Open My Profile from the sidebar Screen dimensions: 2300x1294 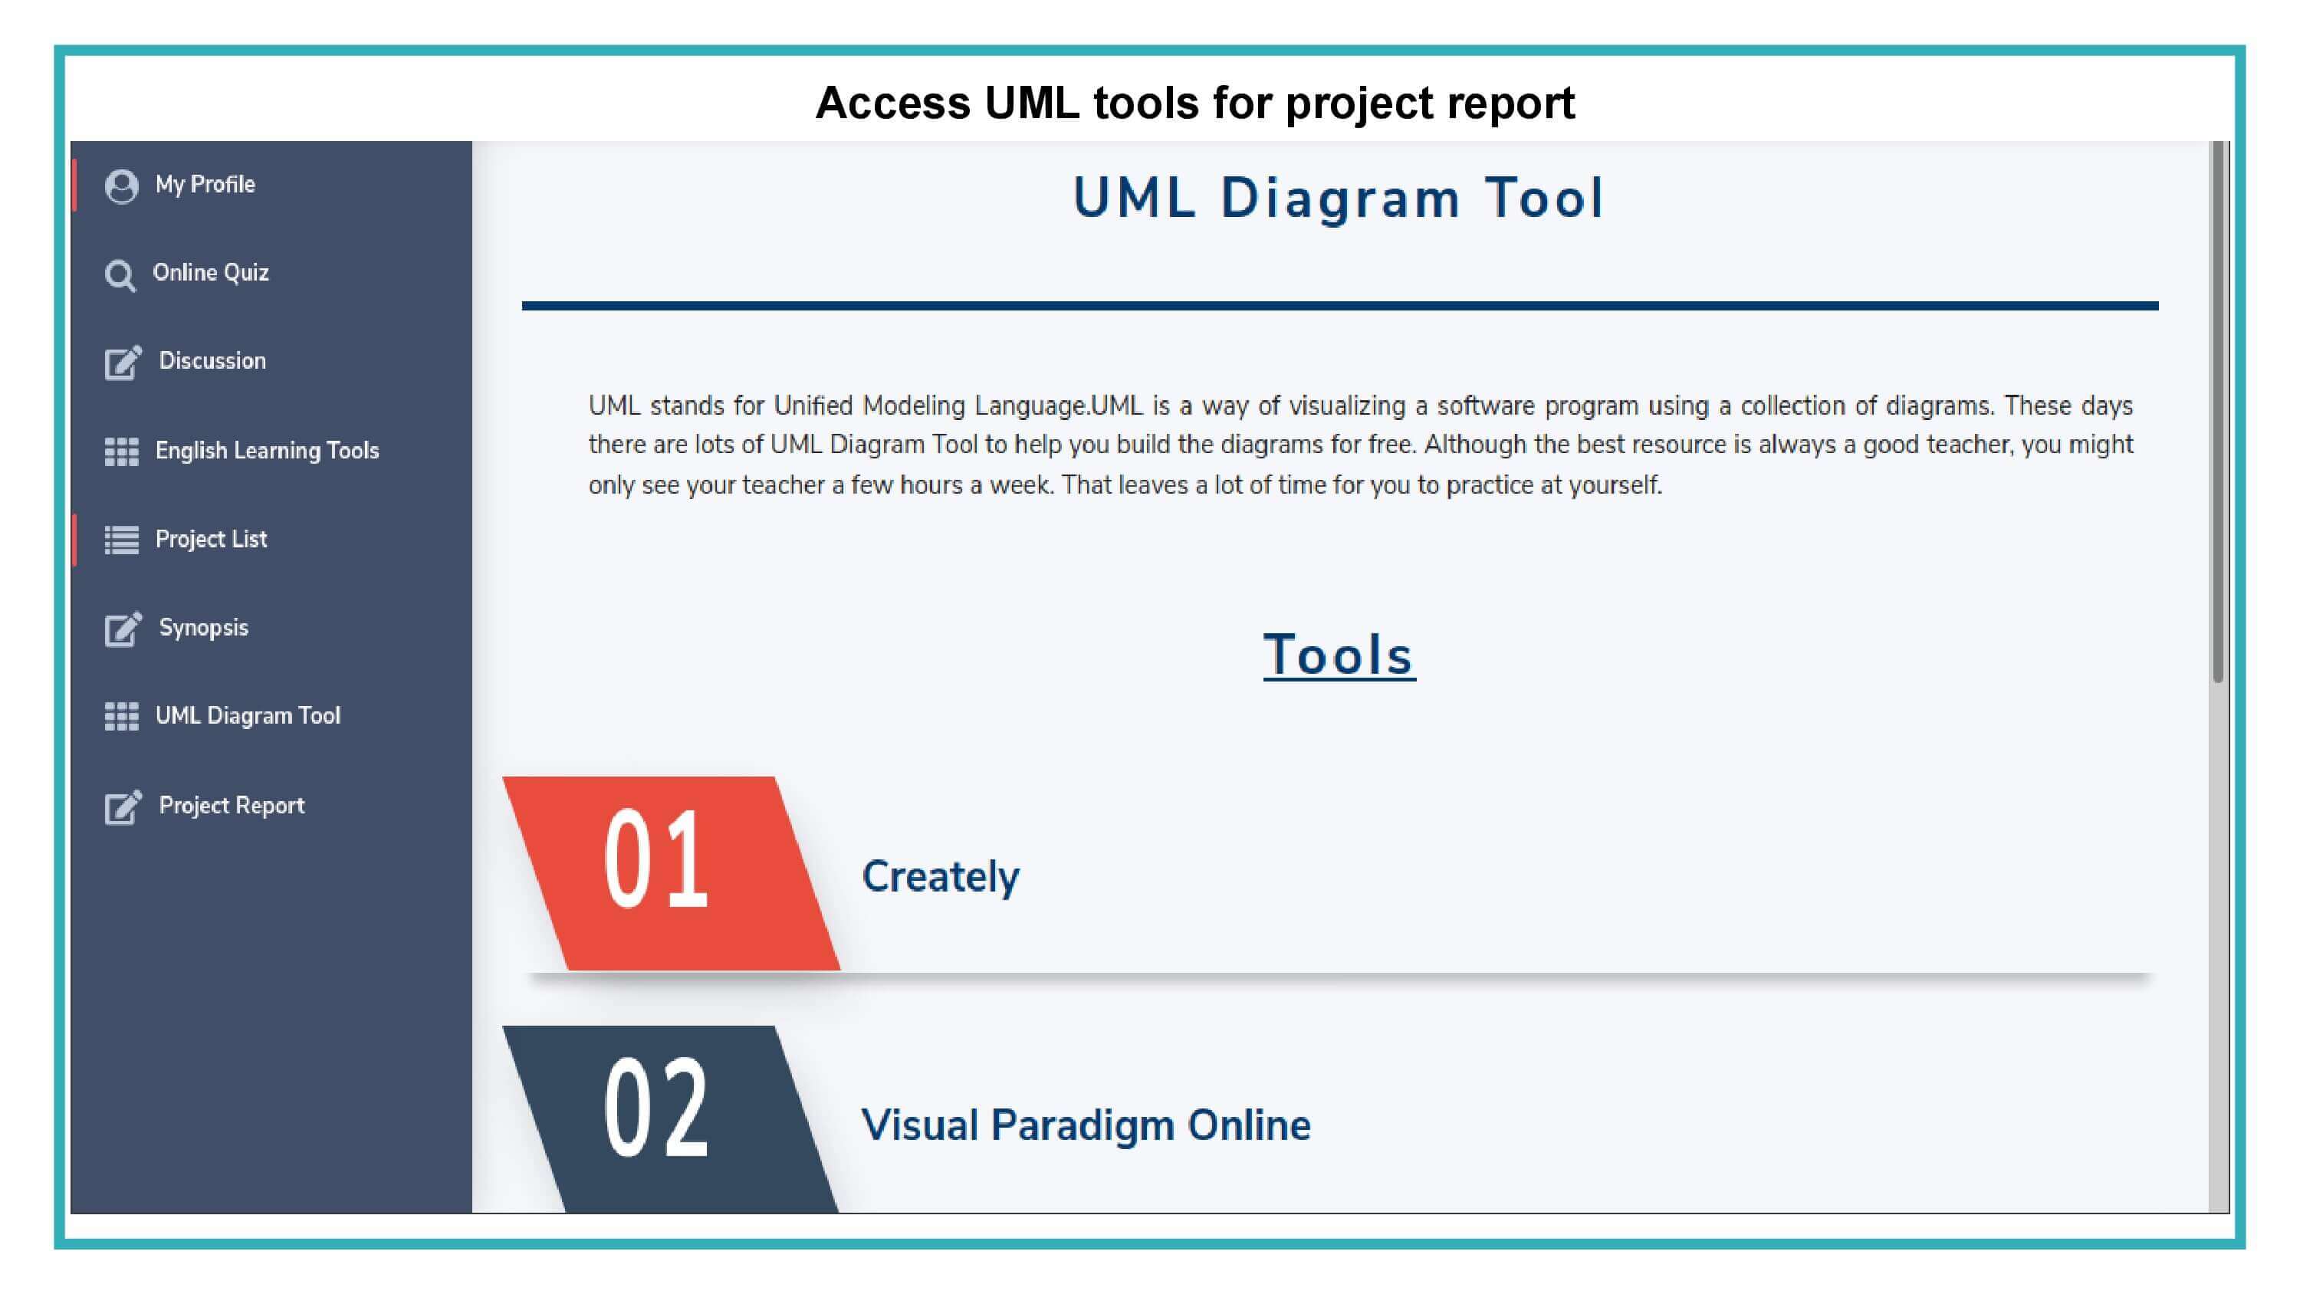tap(205, 184)
